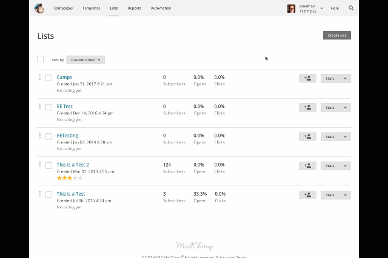Expand the Stats dropdown arrow for Camps

[x=345, y=78]
